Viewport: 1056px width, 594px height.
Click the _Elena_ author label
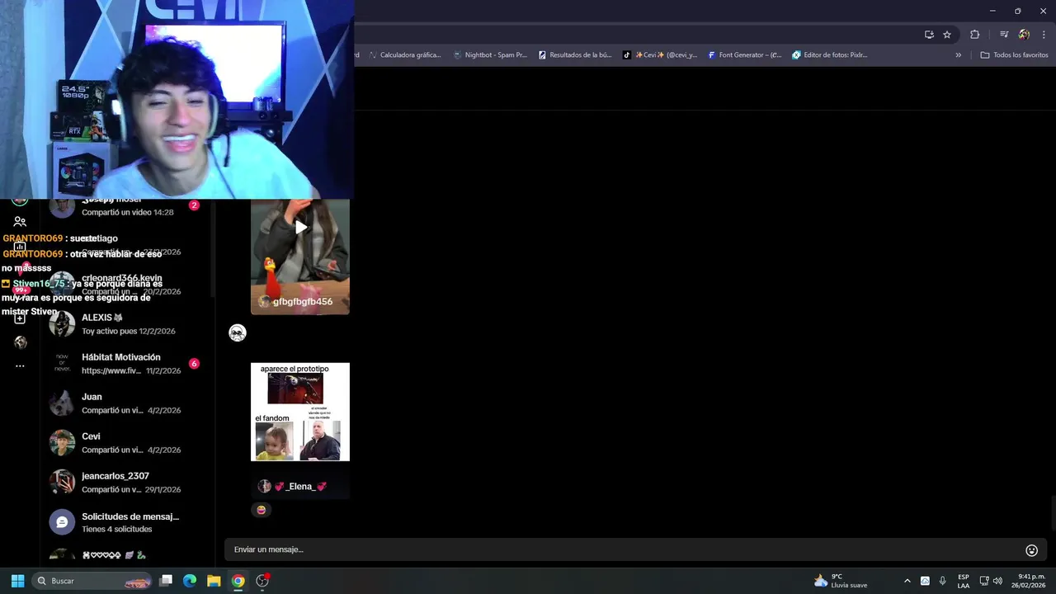(300, 487)
